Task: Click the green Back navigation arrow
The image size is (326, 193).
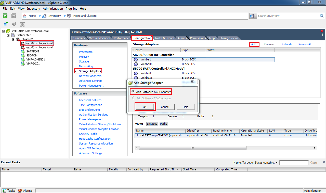Action: pyautogui.click(x=5, y=16)
